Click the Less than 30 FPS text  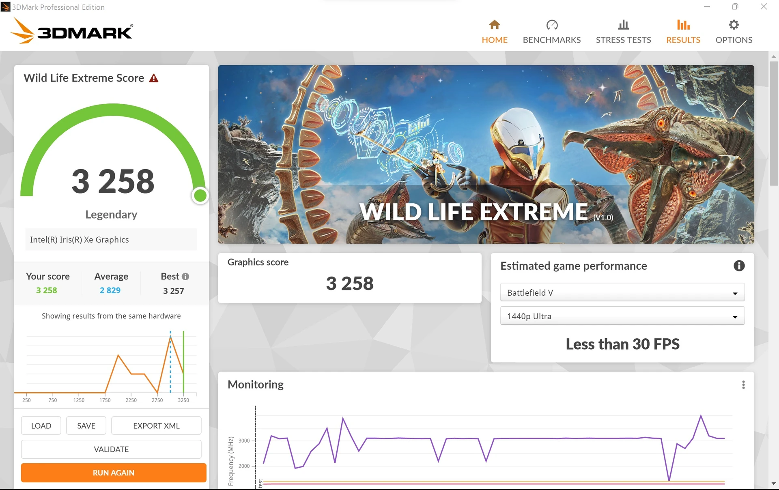tap(622, 344)
